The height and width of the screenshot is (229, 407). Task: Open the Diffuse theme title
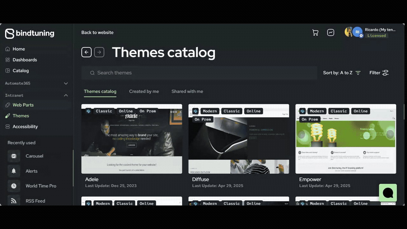[x=201, y=179]
